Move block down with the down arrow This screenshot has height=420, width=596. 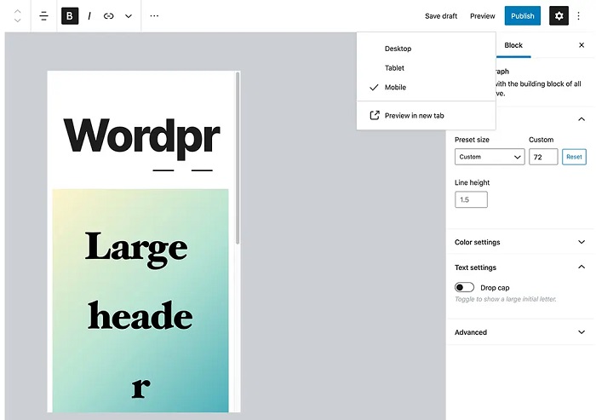[18, 20]
